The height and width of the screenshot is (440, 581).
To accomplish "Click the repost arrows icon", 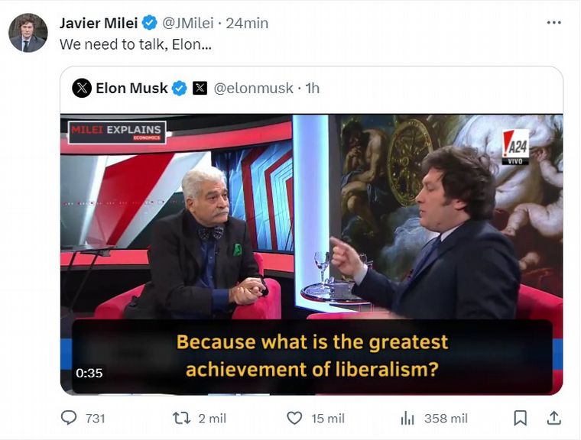I will [x=182, y=418].
